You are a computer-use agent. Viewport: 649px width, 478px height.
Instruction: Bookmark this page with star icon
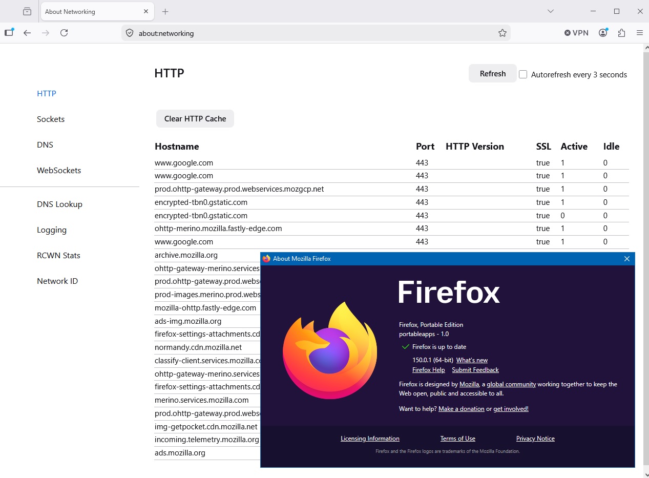[x=503, y=33]
